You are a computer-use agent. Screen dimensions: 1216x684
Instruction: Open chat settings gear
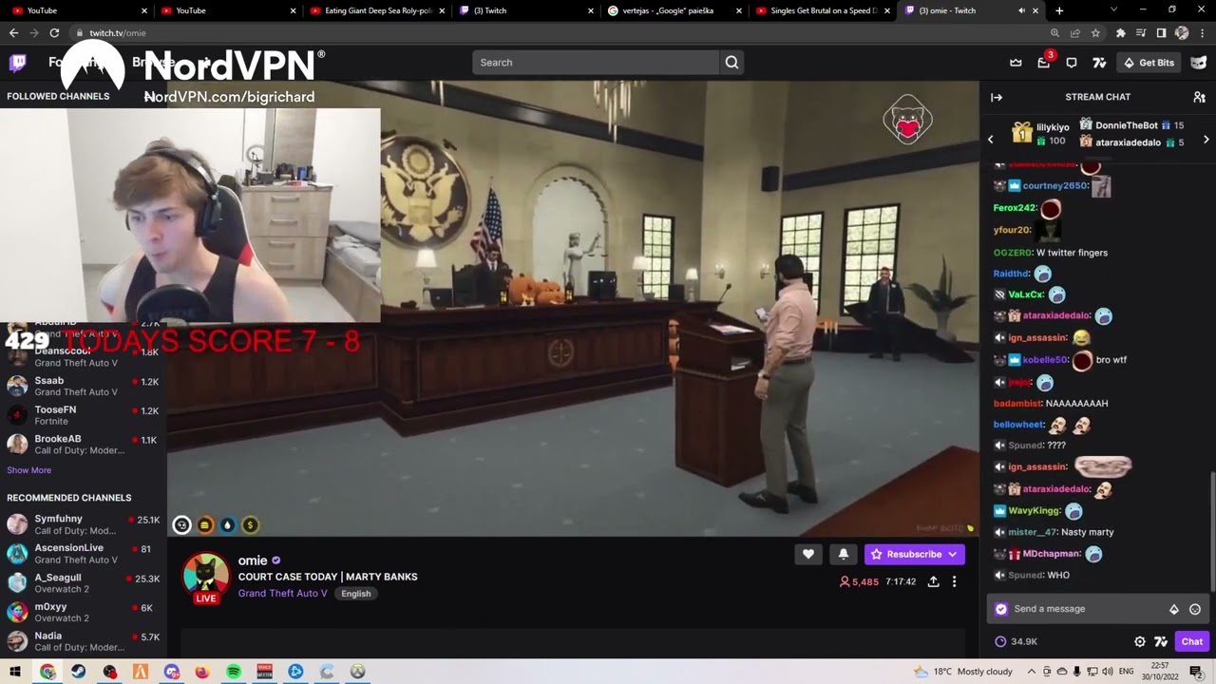(1140, 642)
